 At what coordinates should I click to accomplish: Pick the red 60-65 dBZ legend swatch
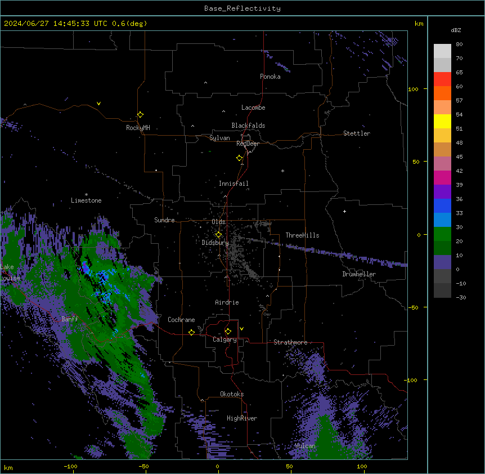442,79
